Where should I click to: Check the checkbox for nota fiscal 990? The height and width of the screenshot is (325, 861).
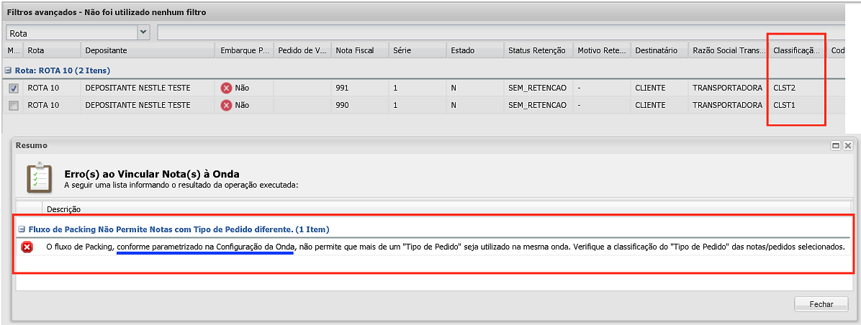(14, 106)
